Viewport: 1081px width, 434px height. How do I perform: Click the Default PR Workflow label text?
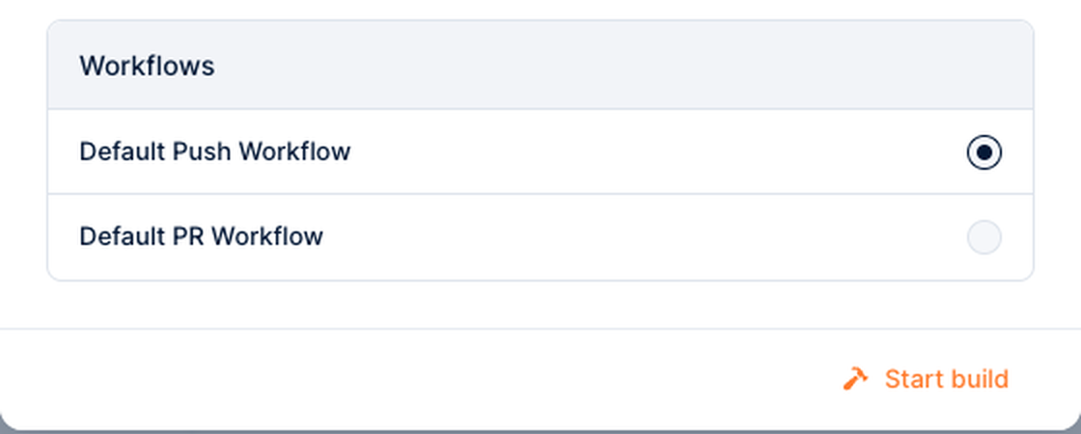tap(202, 236)
